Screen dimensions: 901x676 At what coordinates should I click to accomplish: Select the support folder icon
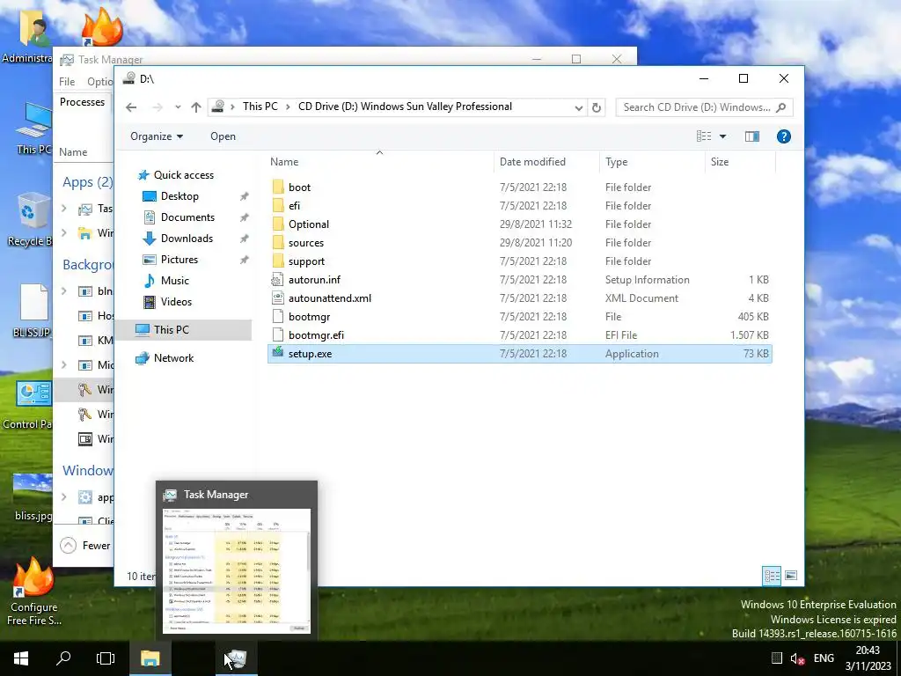tap(278, 261)
